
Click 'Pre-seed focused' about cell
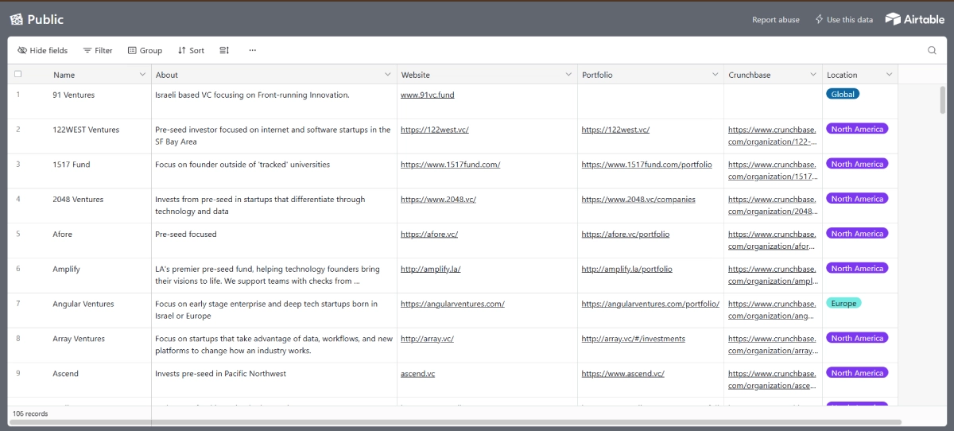pyautogui.click(x=274, y=241)
